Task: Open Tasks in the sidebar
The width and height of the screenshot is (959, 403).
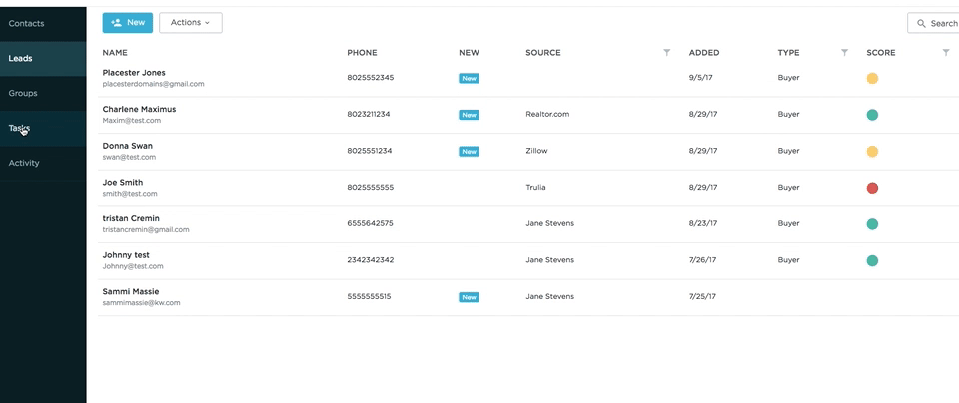Action: tap(43, 129)
